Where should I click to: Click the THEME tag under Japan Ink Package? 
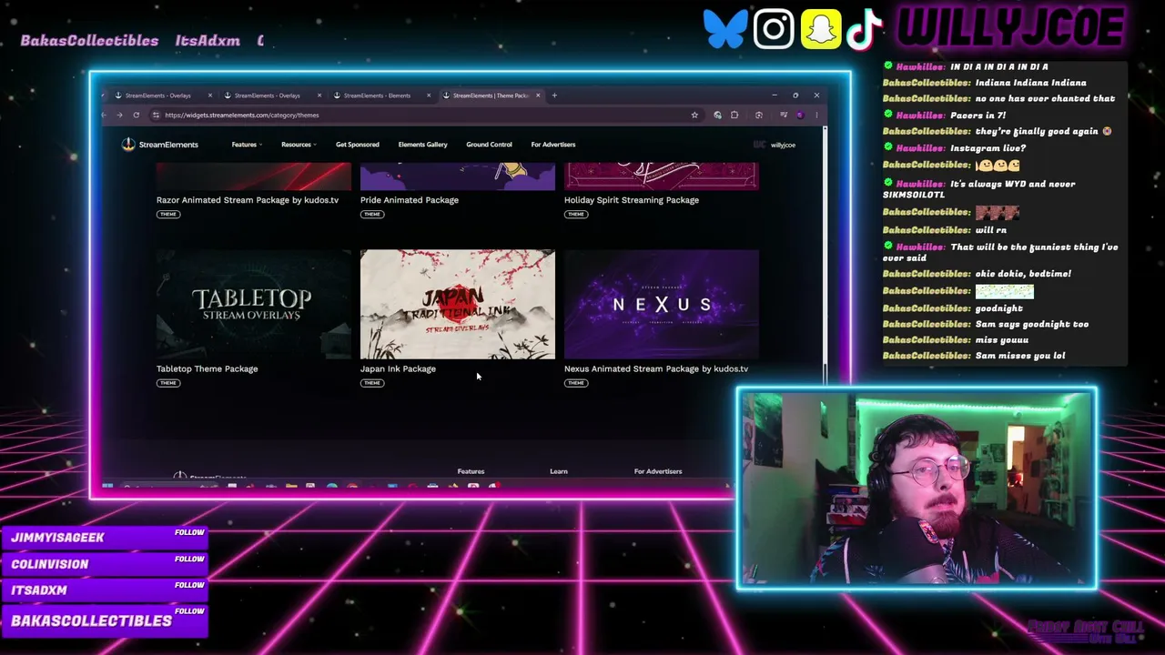(x=371, y=383)
